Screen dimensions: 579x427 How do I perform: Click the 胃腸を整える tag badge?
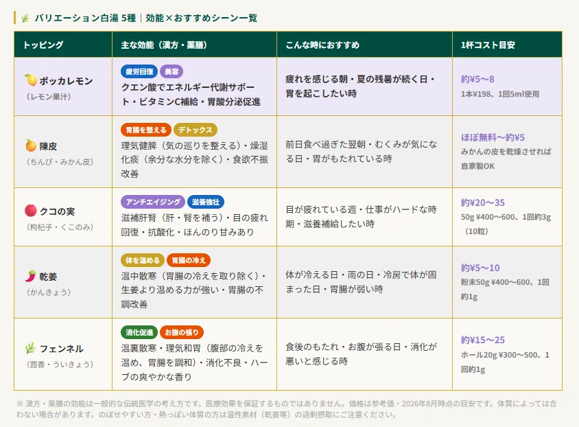click(146, 130)
